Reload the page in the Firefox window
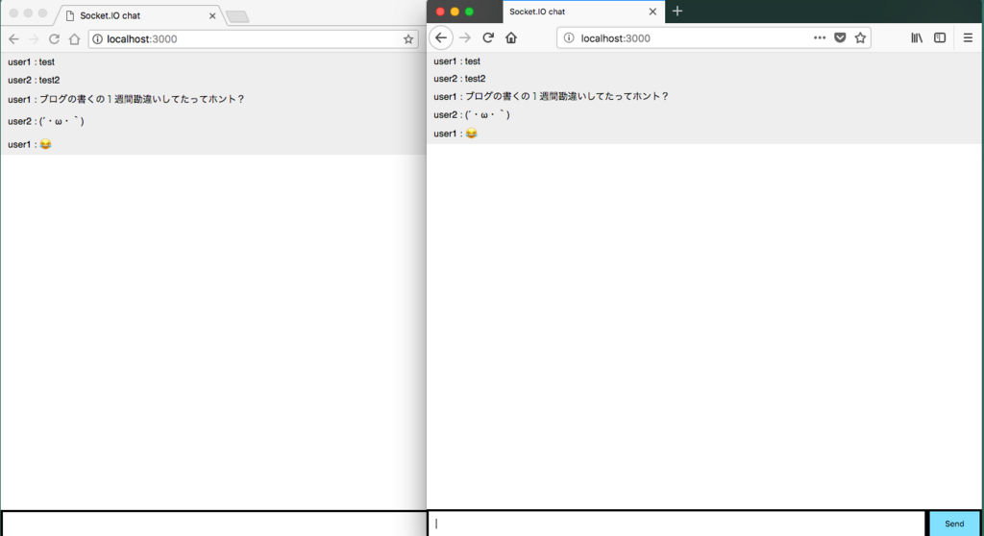The height and width of the screenshot is (536, 984). [487, 37]
